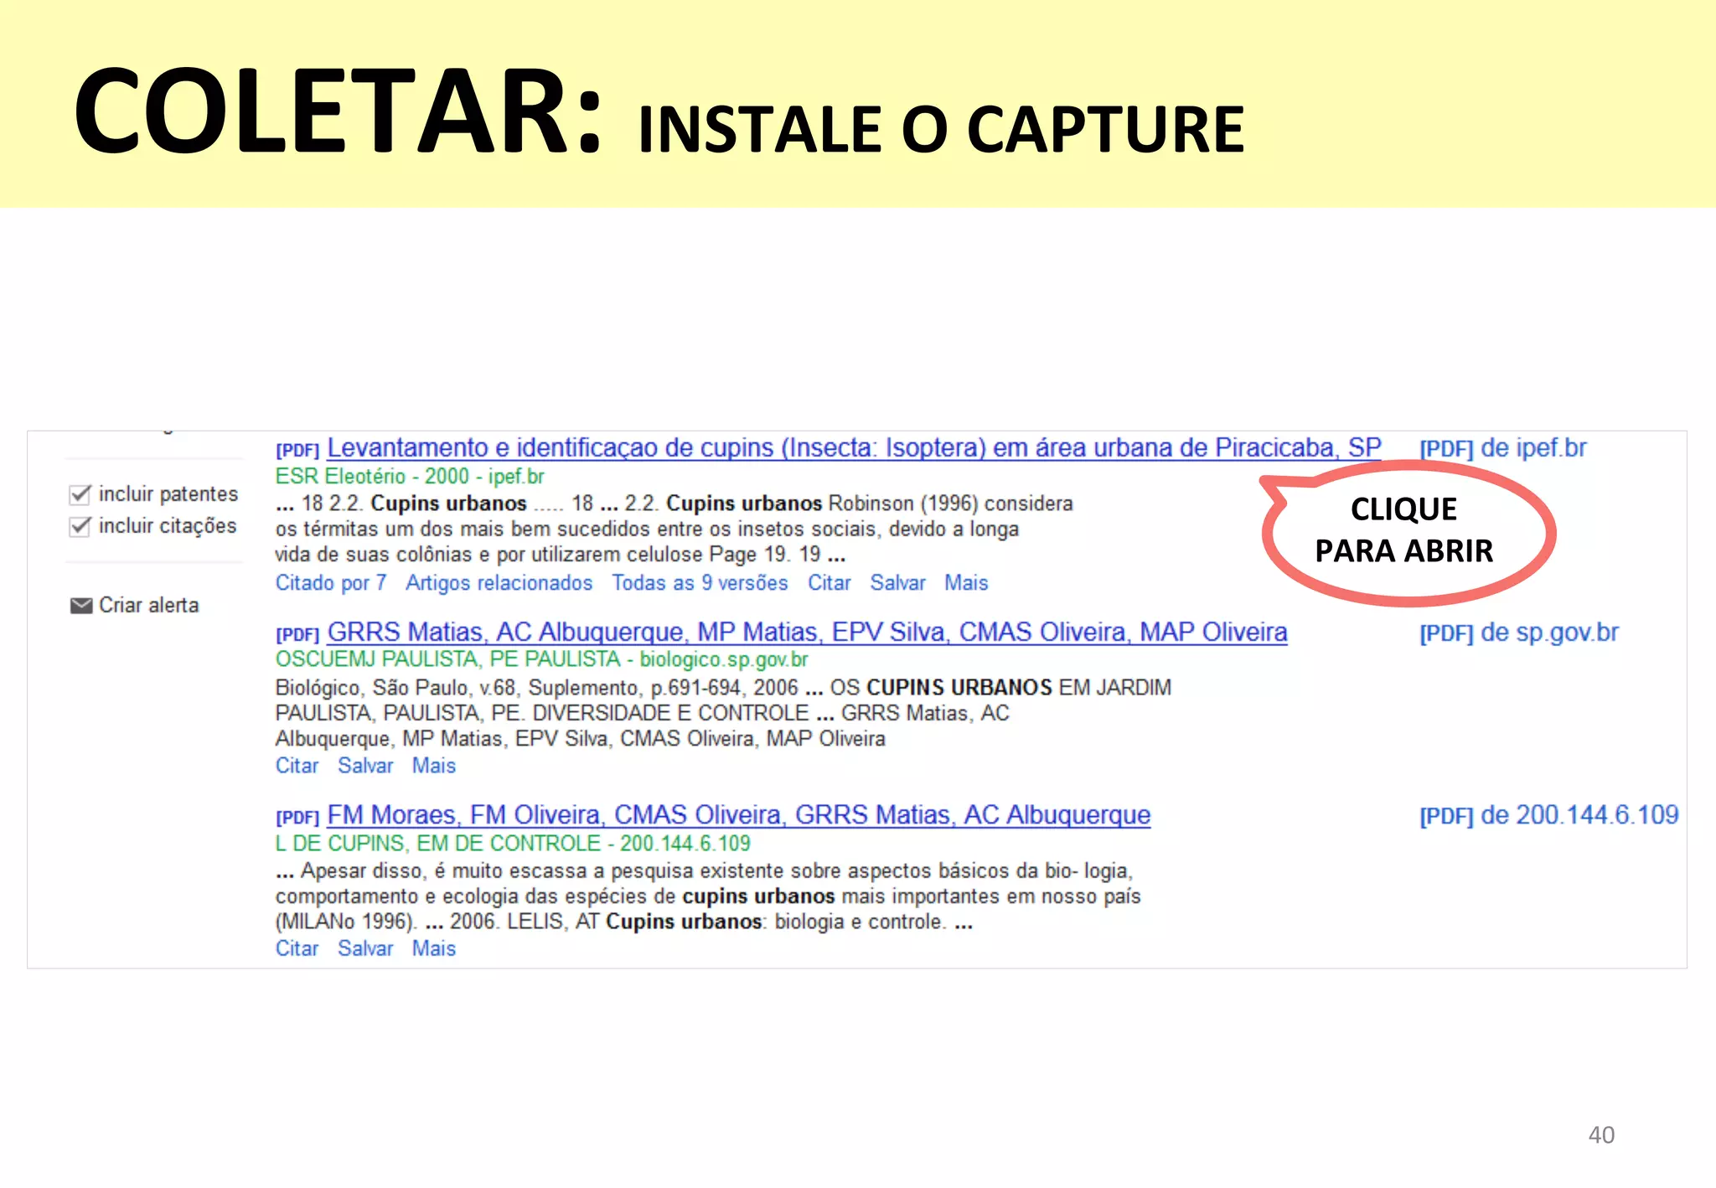Open the '[PDF] de 200.144.6.109' link
The image size is (1716, 1188).
pyautogui.click(x=1549, y=815)
